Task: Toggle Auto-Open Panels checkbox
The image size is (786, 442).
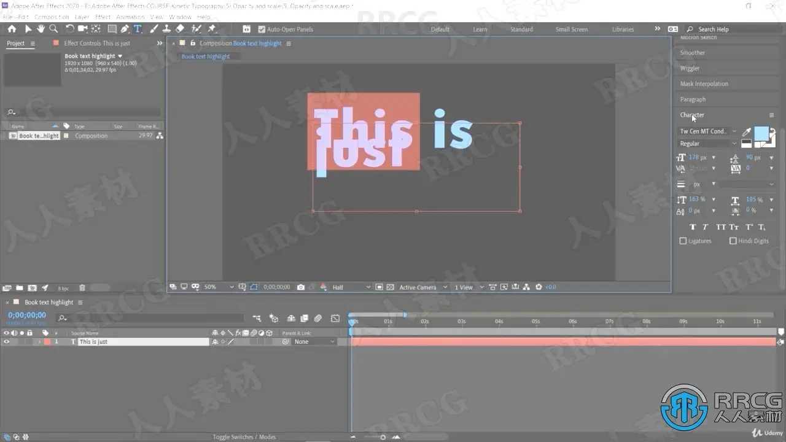Action: pos(262,29)
